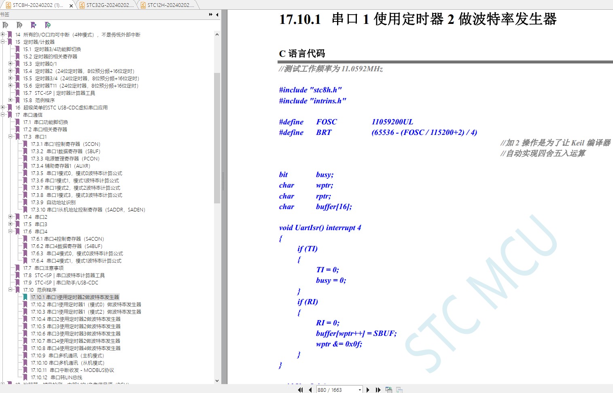613x393 pixels.
Task: Click the PDF icon on the STC8H tab
Action: [x=8, y=5]
